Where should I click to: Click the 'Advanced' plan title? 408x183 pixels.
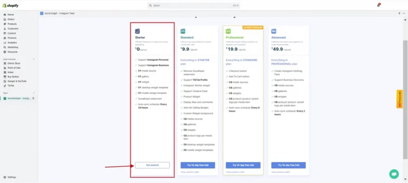tap(279, 37)
